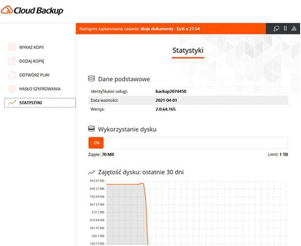The image size is (301, 246).
Task: Click the 762.94 MB axis label
Action: tap(97, 197)
